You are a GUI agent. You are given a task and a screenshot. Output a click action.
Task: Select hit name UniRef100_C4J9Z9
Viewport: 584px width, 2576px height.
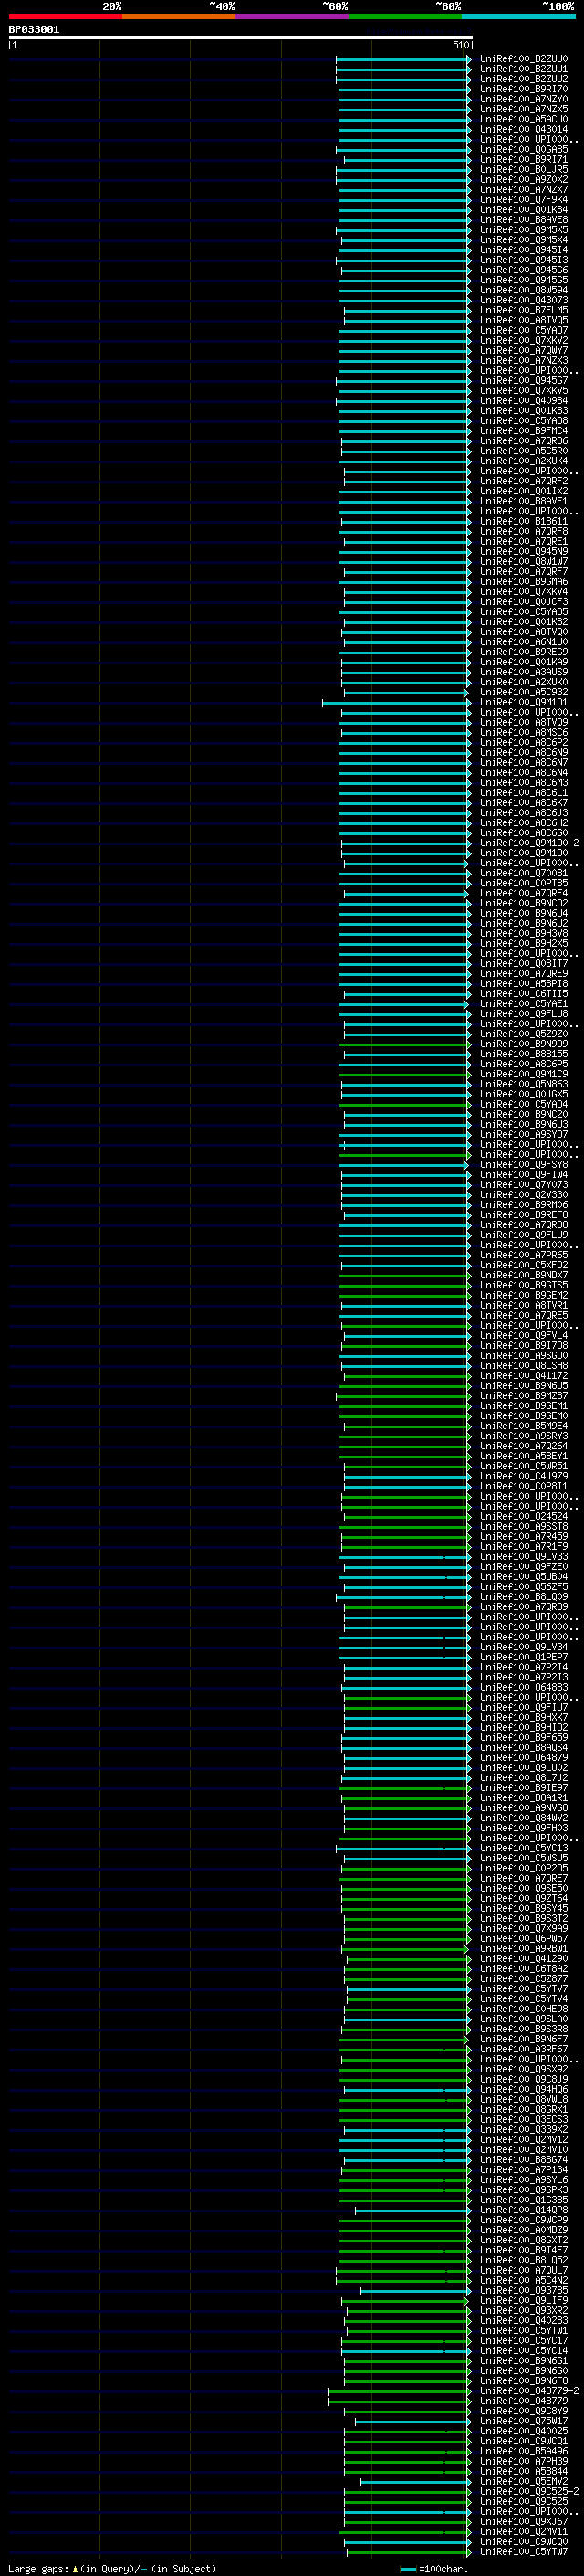coord(523,1476)
